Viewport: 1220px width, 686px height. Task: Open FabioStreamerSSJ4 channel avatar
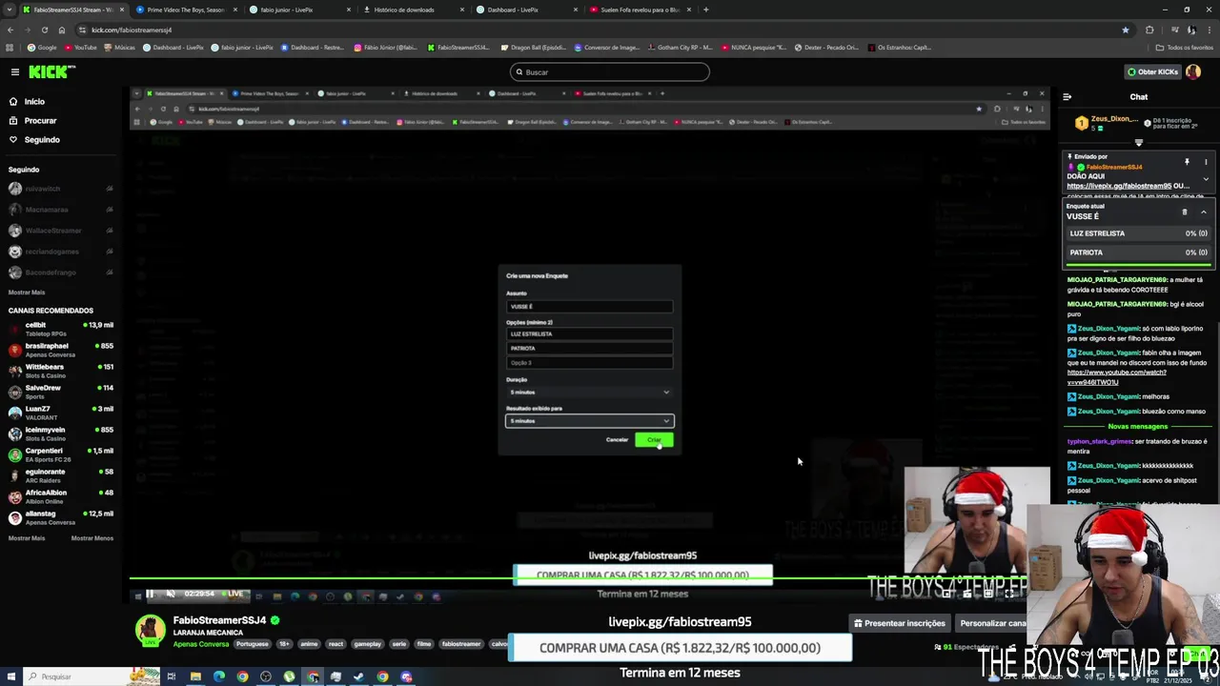[150, 631]
